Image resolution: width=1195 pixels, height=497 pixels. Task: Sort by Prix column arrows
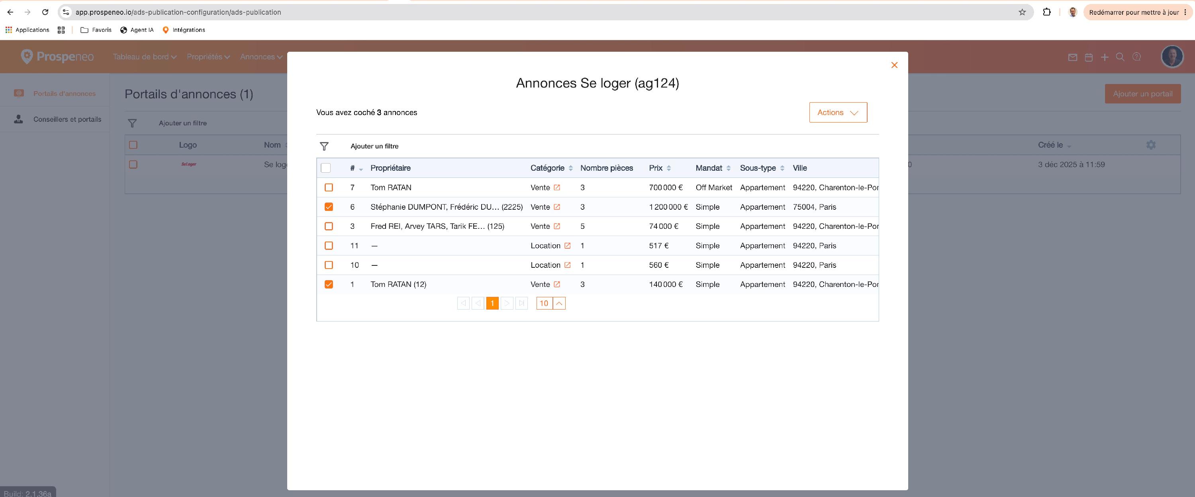click(x=668, y=168)
